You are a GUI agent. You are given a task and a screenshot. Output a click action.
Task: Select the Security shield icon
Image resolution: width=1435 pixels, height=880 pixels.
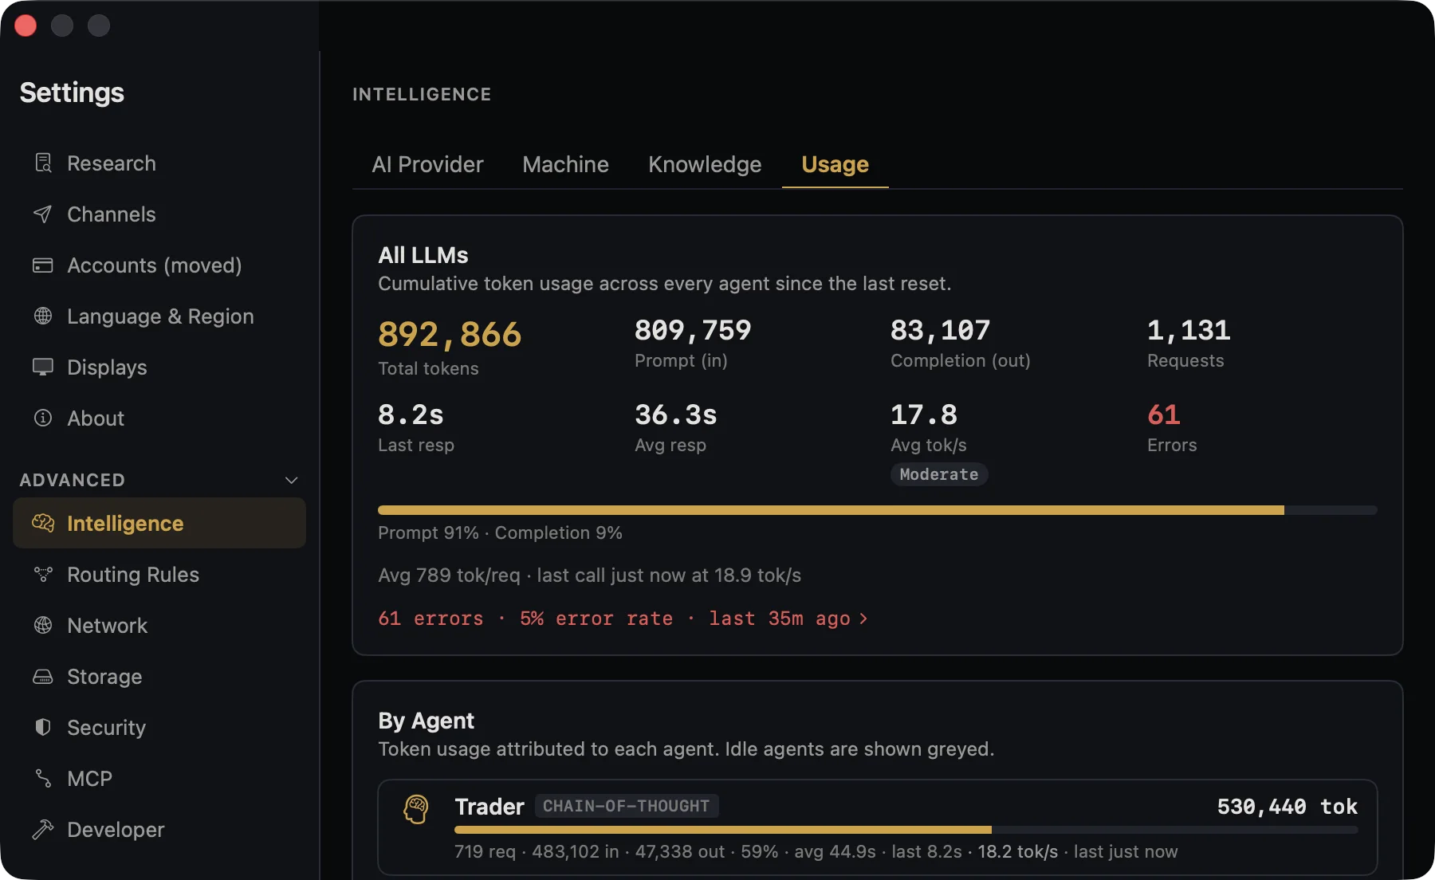tap(43, 728)
